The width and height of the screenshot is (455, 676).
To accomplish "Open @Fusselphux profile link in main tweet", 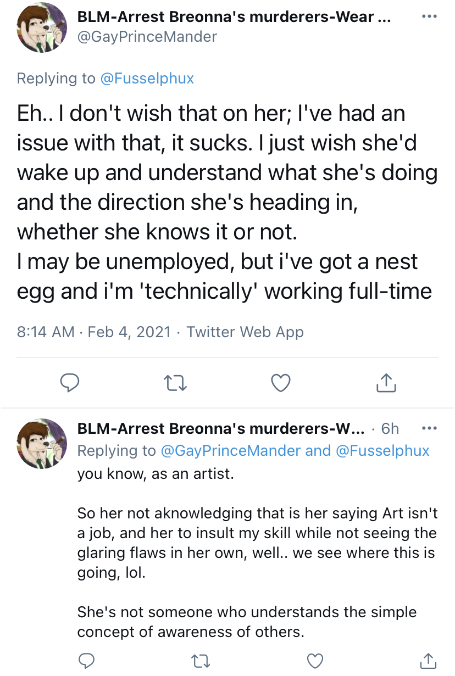I will [x=147, y=79].
